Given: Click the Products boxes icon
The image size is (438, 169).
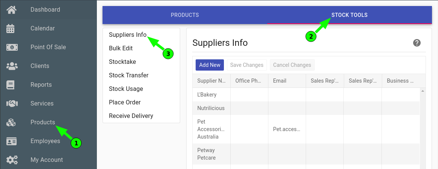Looking at the screenshot, I should point(11,122).
